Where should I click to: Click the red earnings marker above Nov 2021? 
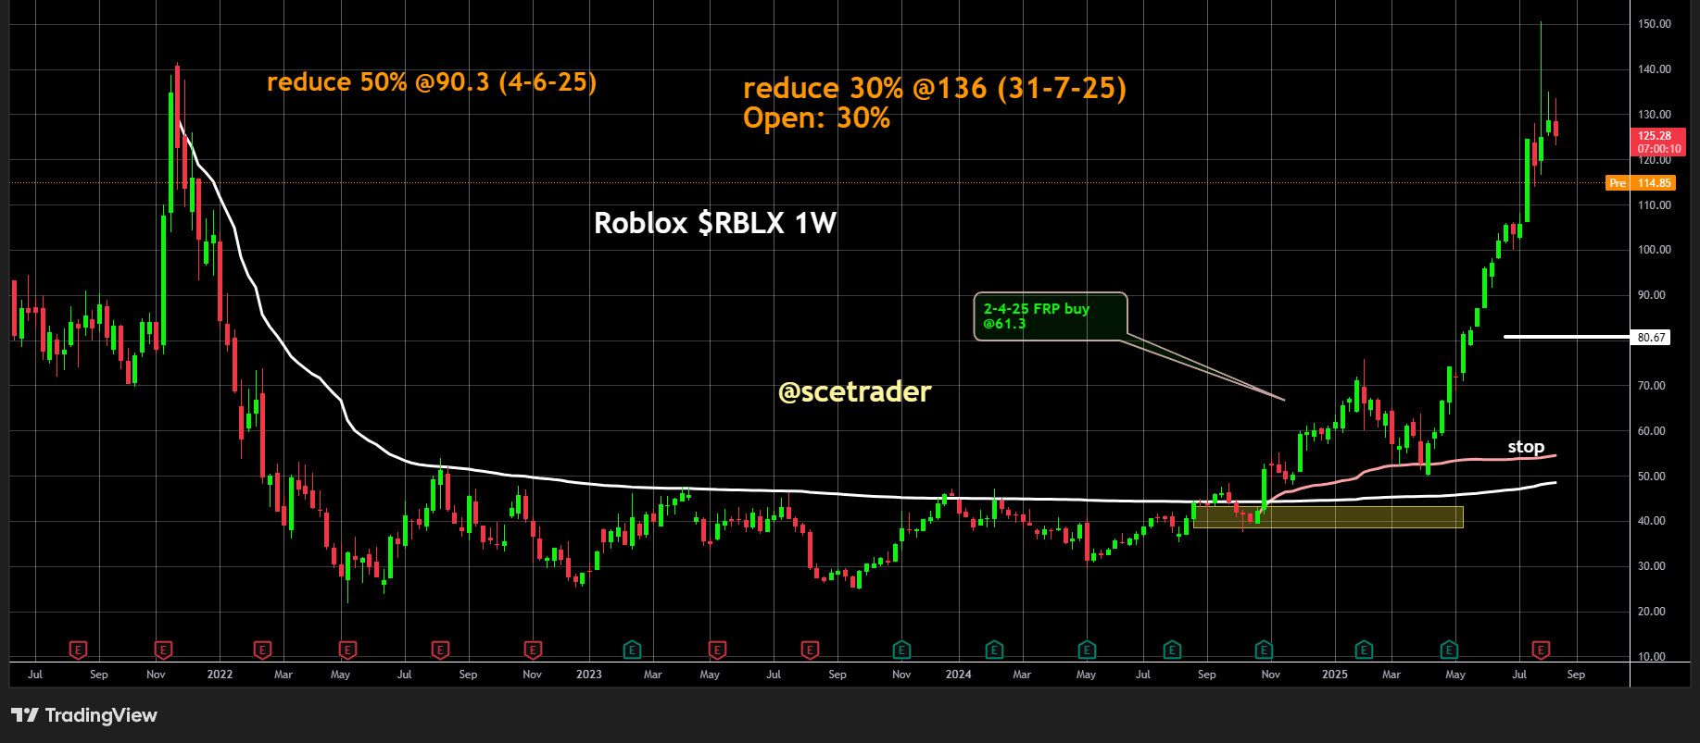(x=163, y=650)
